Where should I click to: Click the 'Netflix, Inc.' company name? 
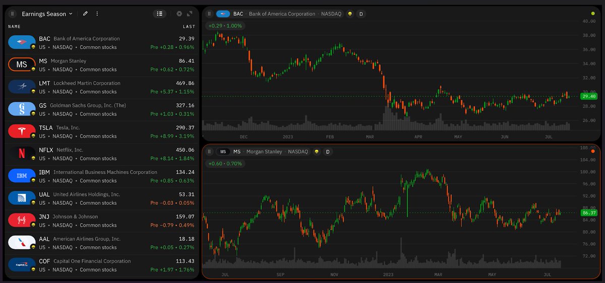[70, 150]
